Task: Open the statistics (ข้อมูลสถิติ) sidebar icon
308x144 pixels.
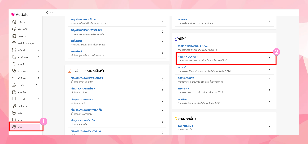Action: (x=14, y=29)
